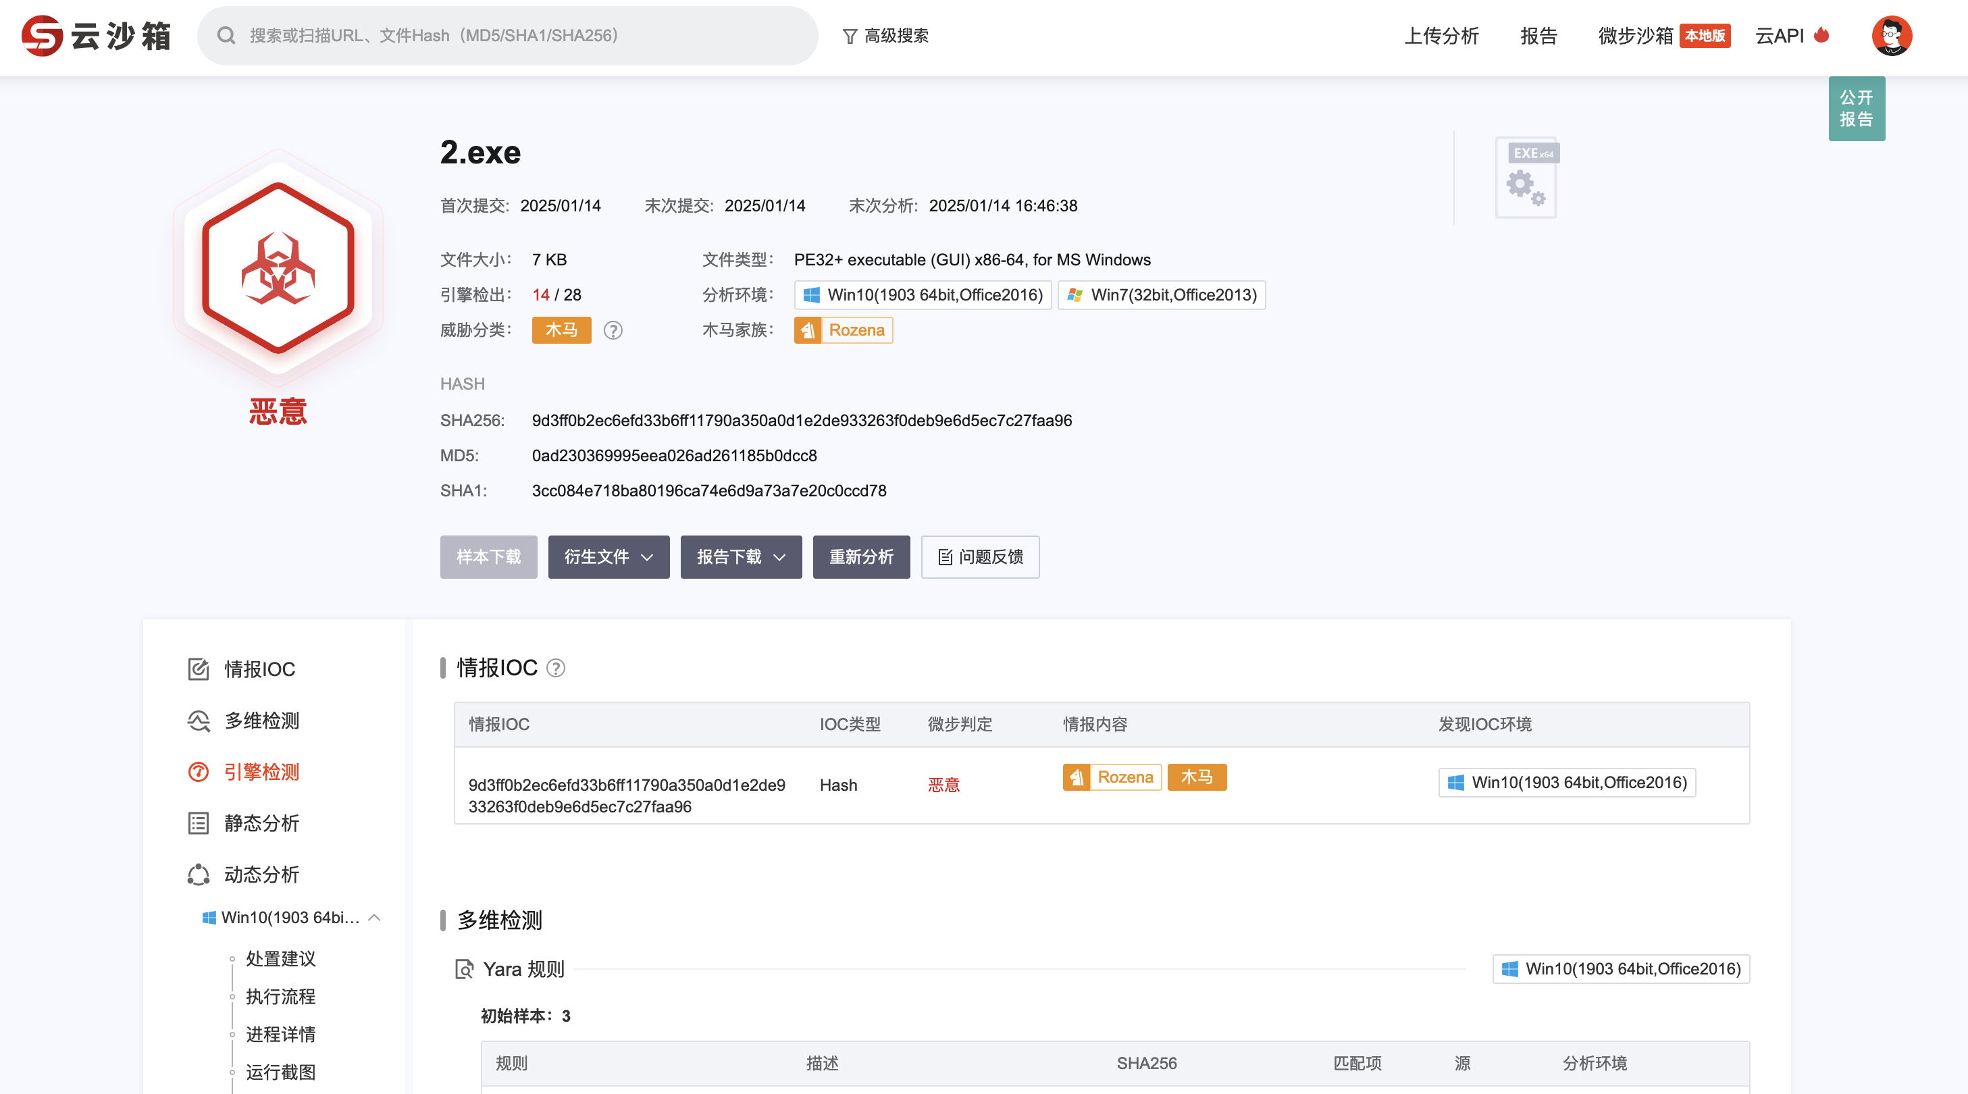This screenshot has height=1094, width=1968.
Task: Click the 样本下载 button
Action: pyautogui.click(x=488, y=557)
